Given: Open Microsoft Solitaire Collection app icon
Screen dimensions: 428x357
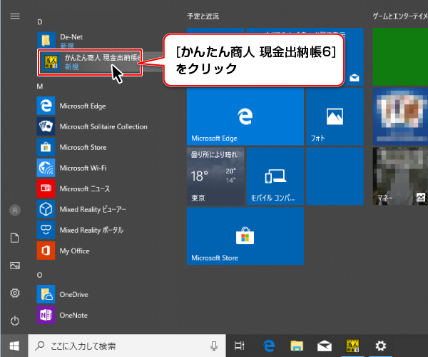Looking at the screenshot, I should (46, 126).
